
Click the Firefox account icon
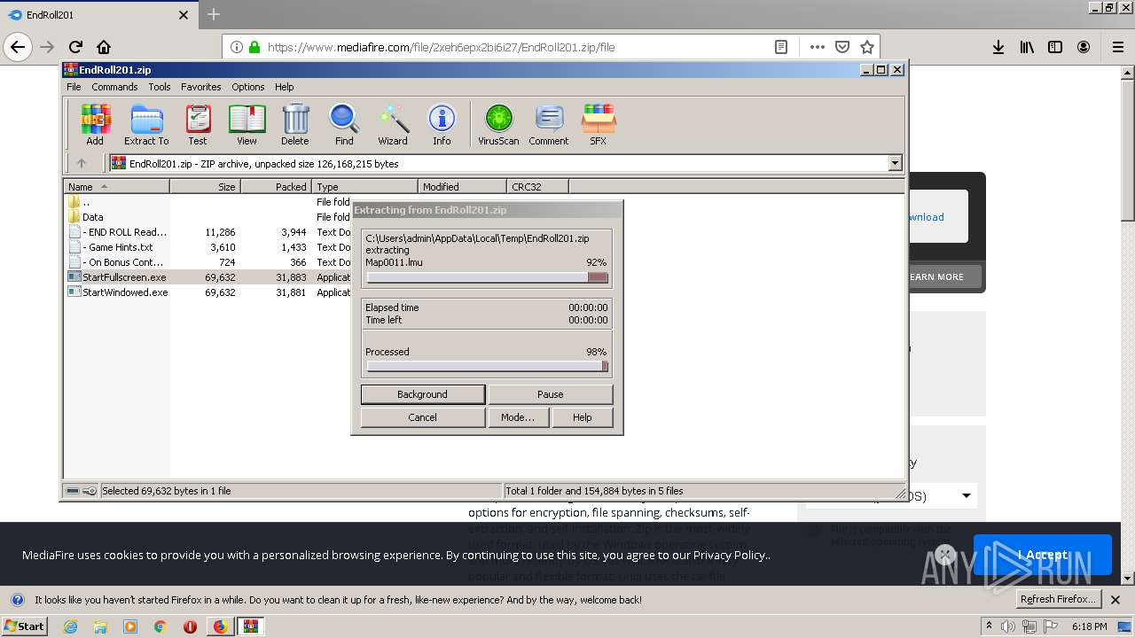[1084, 47]
